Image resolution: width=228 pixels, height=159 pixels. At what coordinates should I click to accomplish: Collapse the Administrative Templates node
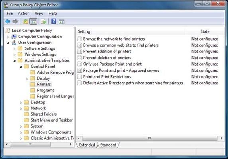tap(14, 61)
